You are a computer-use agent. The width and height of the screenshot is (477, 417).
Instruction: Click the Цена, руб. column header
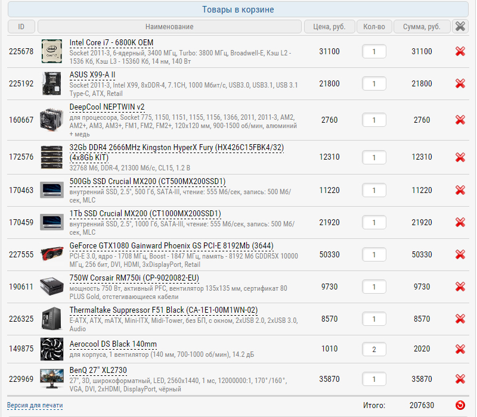point(330,26)
